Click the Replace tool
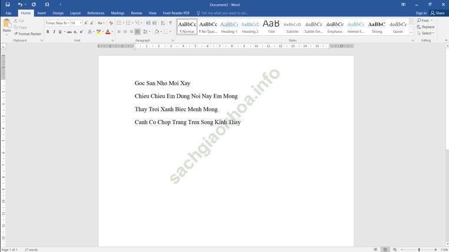The image size is (449, 252). [425, 27]
